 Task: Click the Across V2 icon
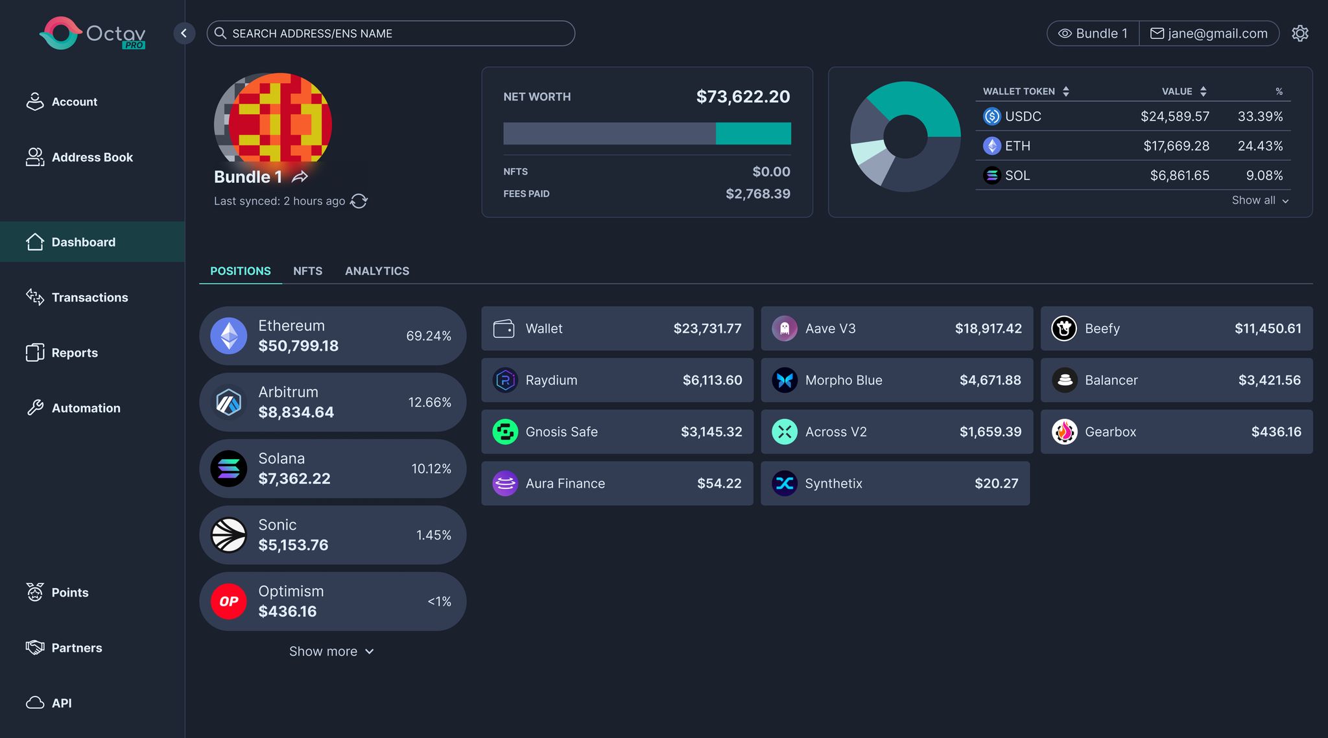[785, 432]
